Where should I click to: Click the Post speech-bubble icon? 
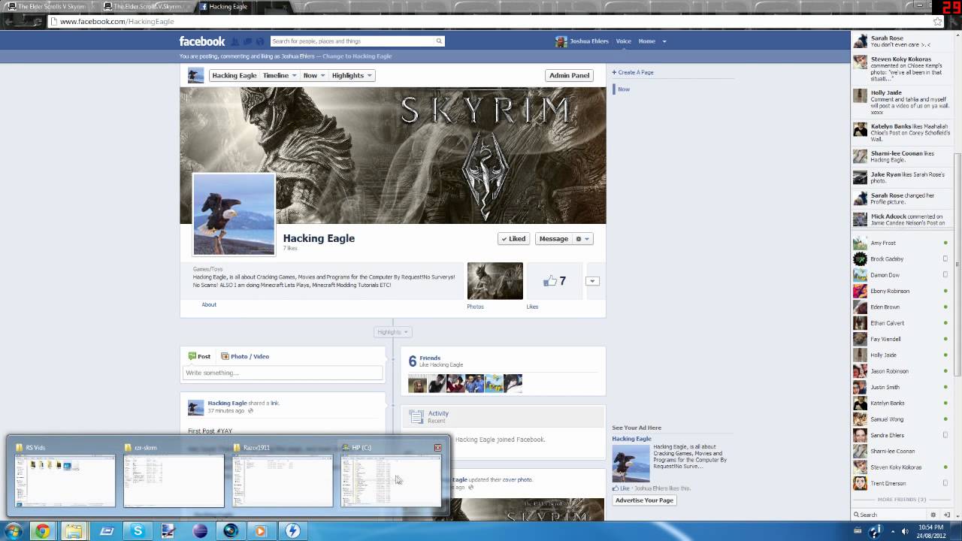point(192,356)
